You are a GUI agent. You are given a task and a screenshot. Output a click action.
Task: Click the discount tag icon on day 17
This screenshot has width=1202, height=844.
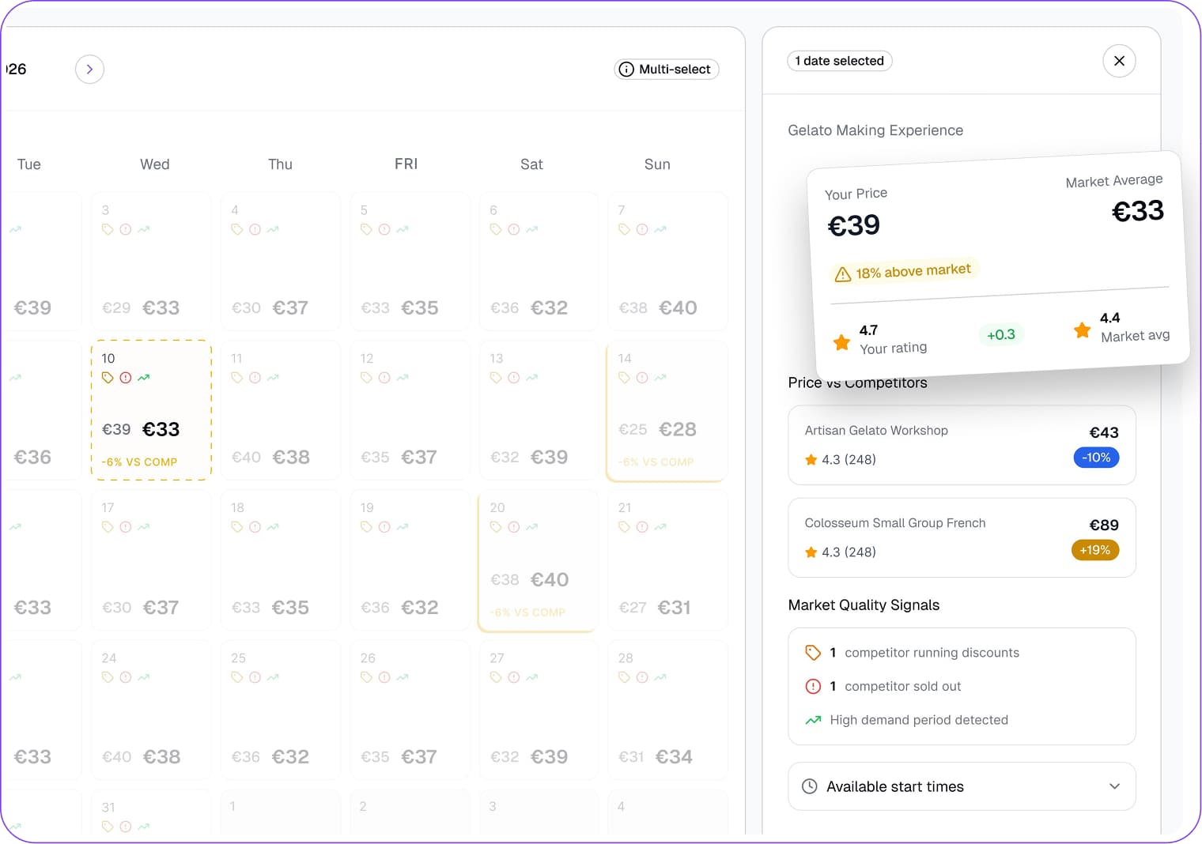[108, 527]
